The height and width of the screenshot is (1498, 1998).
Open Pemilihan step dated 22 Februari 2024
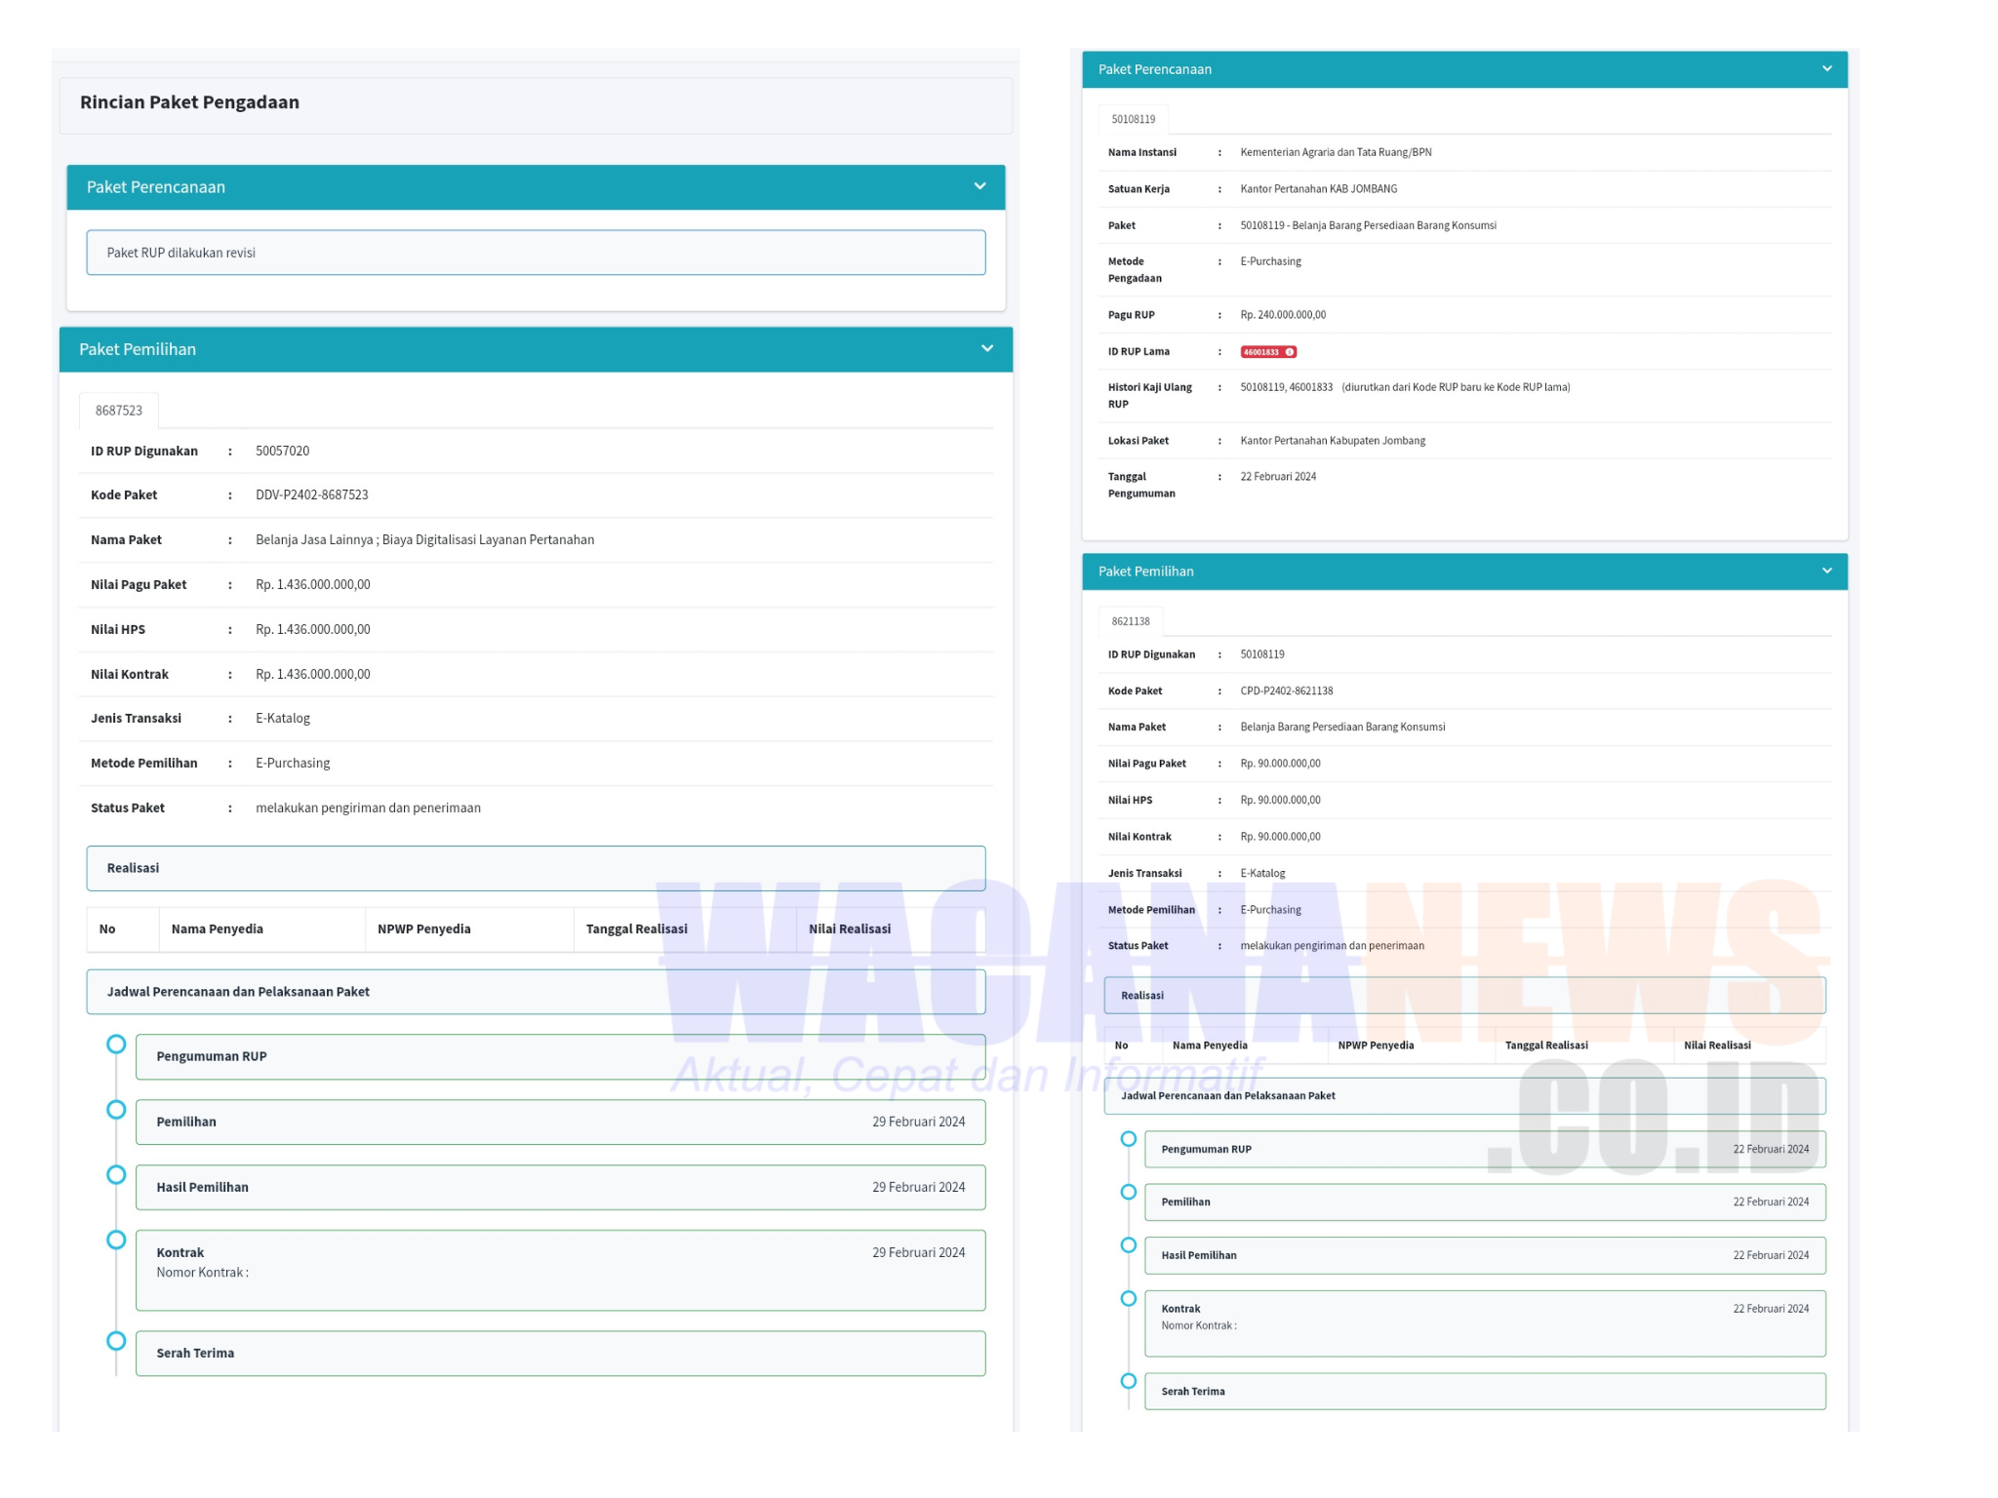pyautogui.click(x=1485, y=1202)
